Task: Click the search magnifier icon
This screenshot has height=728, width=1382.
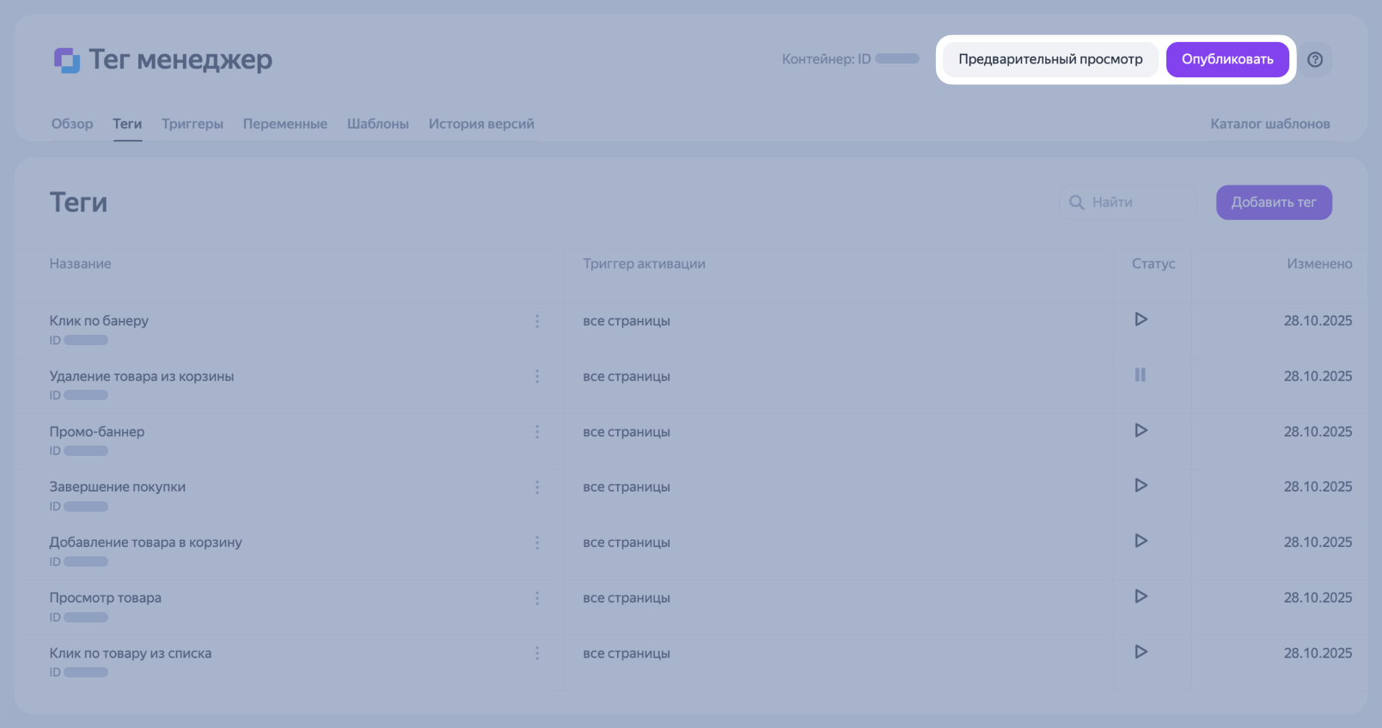Action: click(1076, 203)
